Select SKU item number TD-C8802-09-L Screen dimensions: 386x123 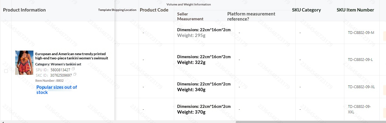[360, 60]
